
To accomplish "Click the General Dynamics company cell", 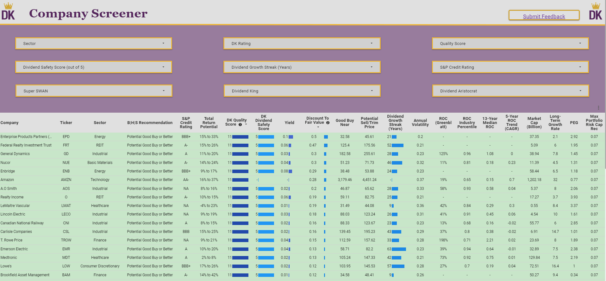I will point(15,154).
